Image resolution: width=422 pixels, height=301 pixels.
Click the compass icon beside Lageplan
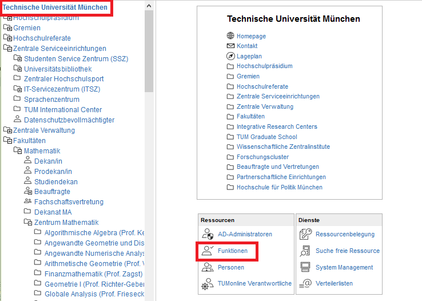tap(230, 56)
